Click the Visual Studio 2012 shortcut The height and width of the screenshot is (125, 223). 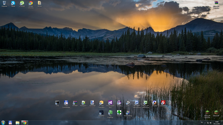(110, 104)
